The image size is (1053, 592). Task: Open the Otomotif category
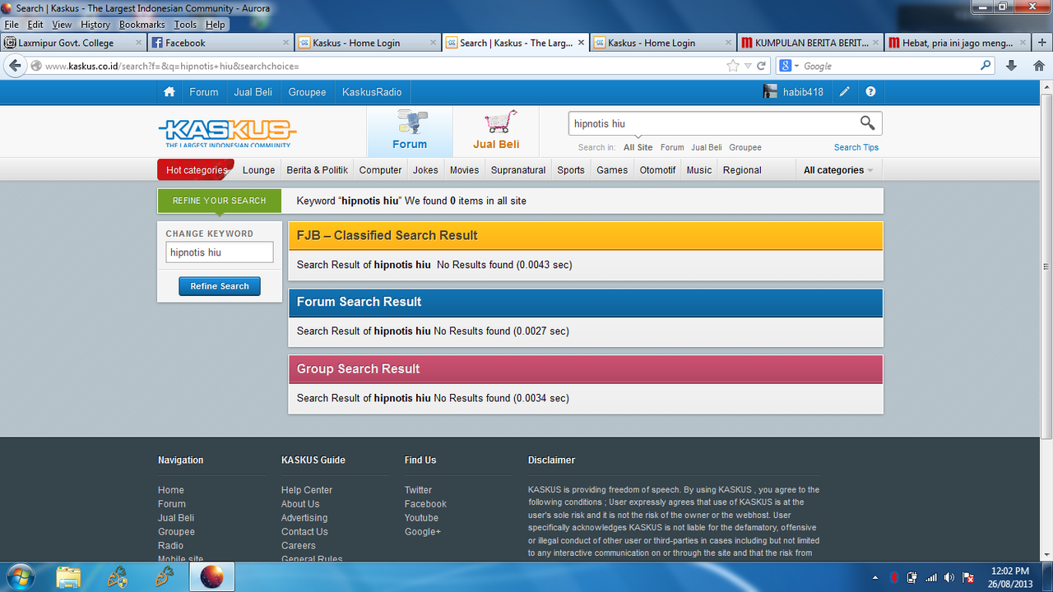coord(657,170)
